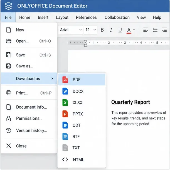
Task: Expand the Arial font name dropdown
Action: point(71,30)
